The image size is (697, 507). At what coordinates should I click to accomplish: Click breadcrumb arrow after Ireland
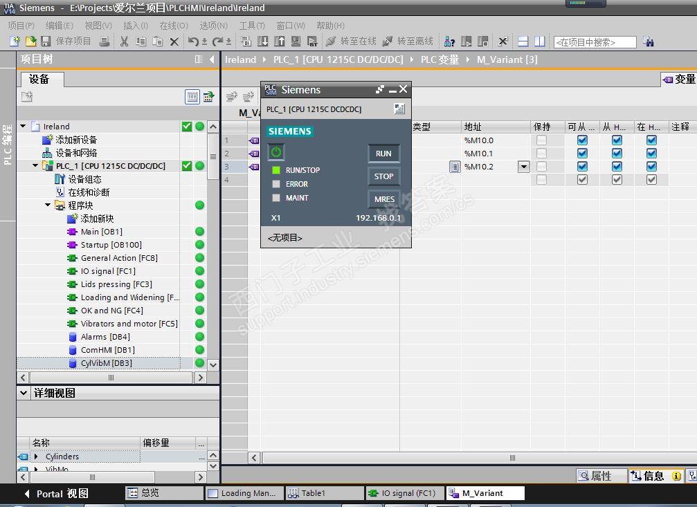click(264, 59)
